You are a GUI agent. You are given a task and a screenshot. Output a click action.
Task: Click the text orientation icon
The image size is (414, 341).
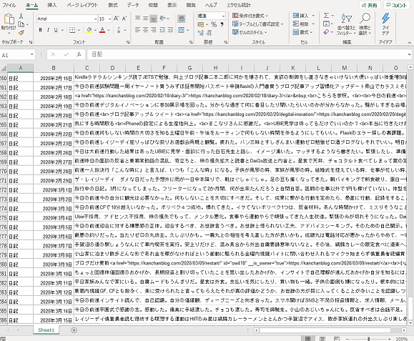[x=162, y=18]
